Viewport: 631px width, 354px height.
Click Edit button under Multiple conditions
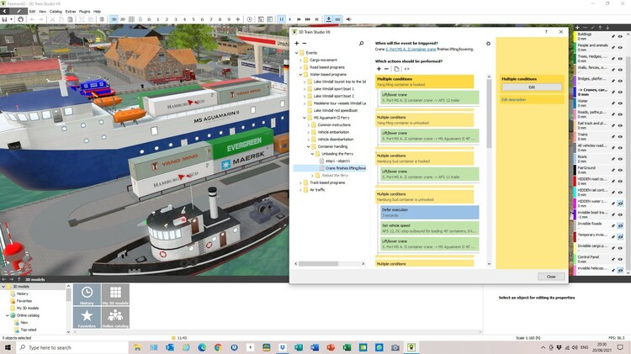pyautogui.click(x=532, y=87)
